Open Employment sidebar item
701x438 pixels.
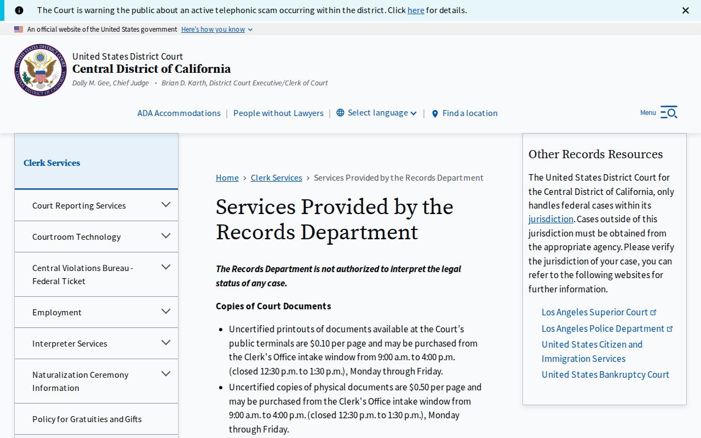click(57, 313)
